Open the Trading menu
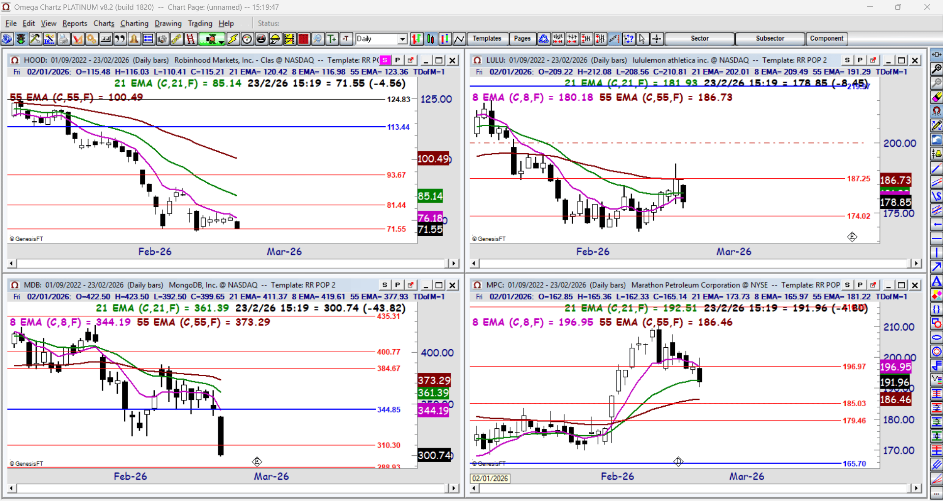The height and width of the screenshot is (501, 943). point(200,23)
